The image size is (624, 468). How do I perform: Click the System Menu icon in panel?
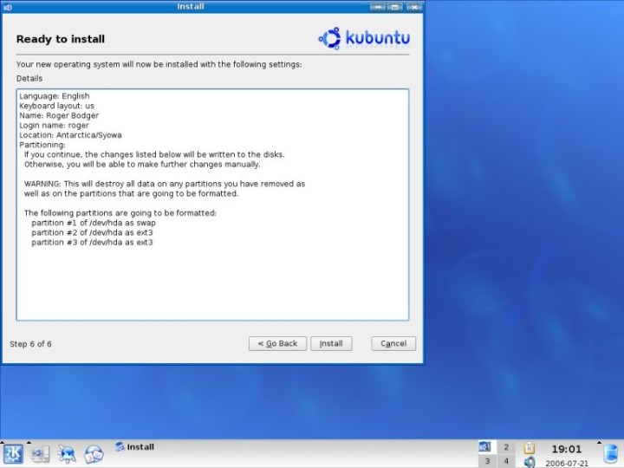point(40,453)
